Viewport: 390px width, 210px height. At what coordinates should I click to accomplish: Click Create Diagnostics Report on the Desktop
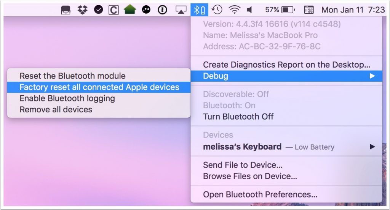286,65
